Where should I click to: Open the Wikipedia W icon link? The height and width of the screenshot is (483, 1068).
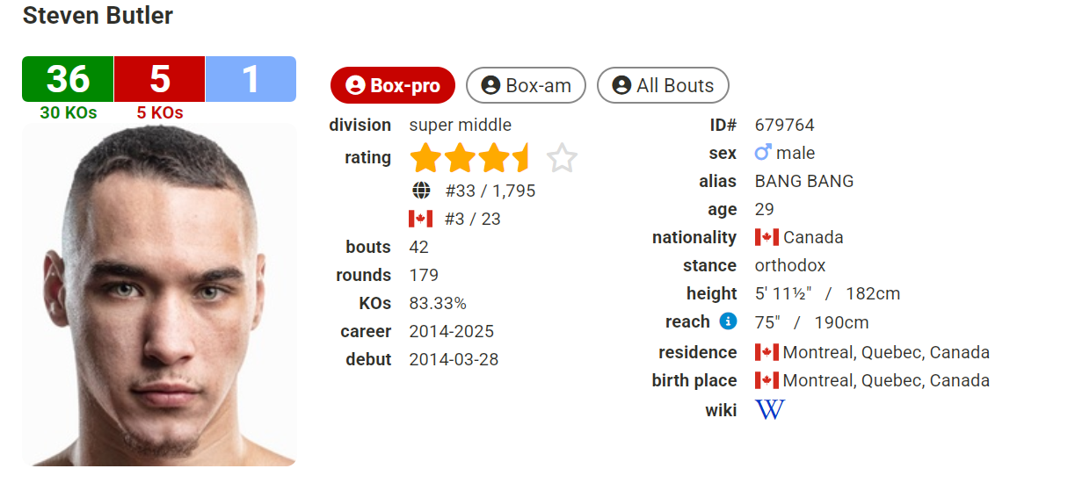[x=769, y=409]
